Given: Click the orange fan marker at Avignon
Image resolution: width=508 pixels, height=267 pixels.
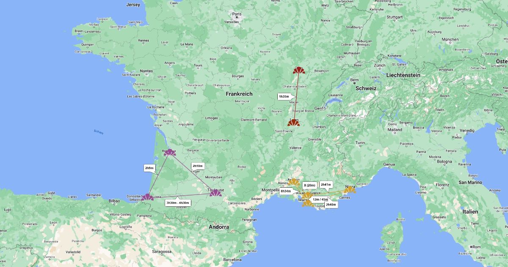Looking at the screenshot, I should 294,182.
